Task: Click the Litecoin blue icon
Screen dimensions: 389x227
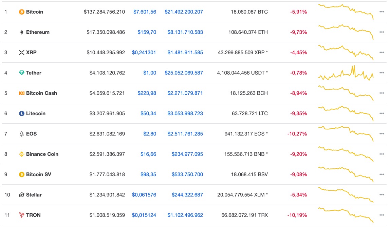Action: (x=22, y=113)
